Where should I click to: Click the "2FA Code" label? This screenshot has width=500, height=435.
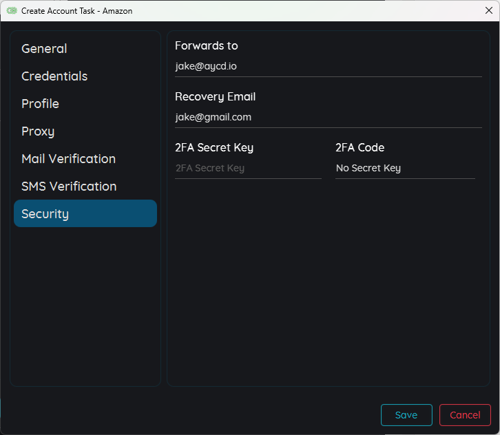click(360, 147)
